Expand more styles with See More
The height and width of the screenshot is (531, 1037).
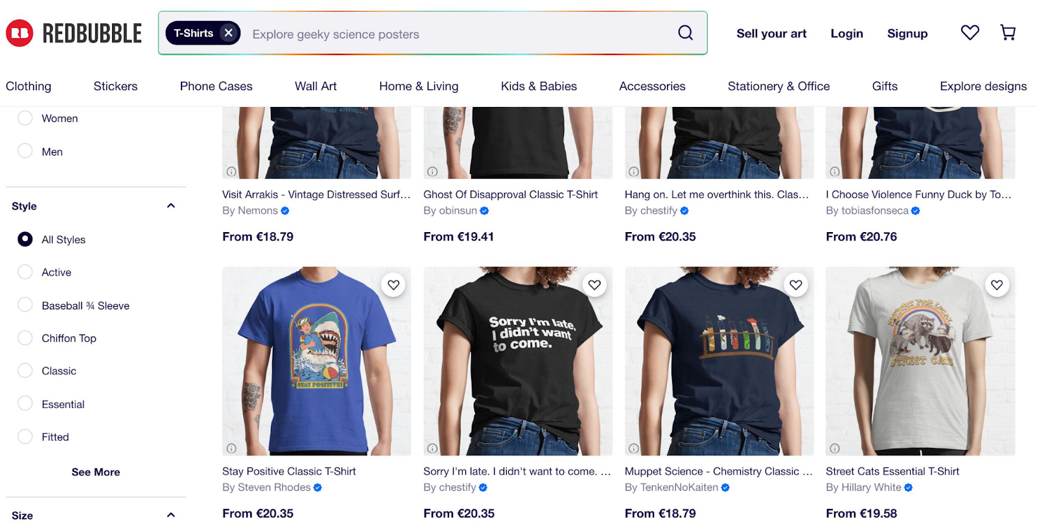(x=95, y=472)
